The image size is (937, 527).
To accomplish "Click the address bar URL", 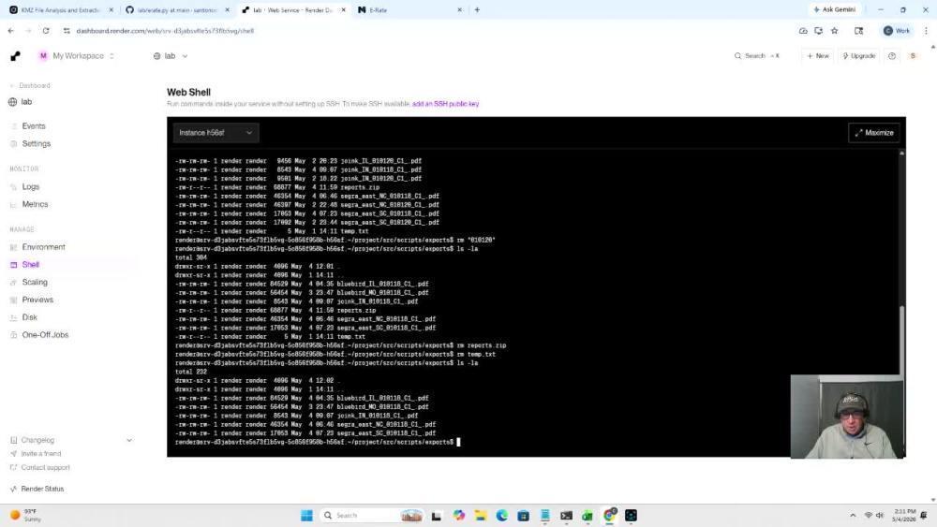I will point(165,31).
